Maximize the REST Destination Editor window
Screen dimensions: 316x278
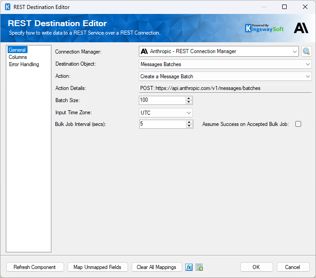(284, 7)
